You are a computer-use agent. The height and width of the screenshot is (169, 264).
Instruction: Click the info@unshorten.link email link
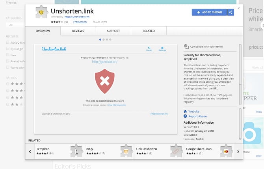pos(159,114)
